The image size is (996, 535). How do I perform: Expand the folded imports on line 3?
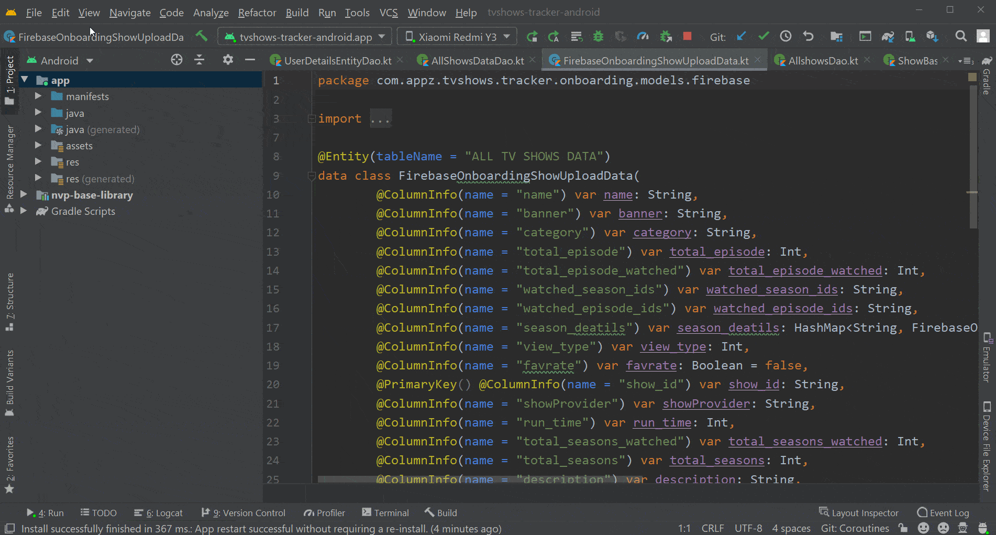[381, 118]
